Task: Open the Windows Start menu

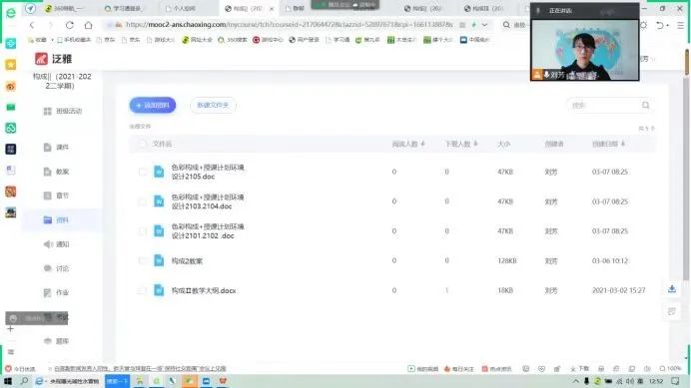Action: (x=8, y=381)
